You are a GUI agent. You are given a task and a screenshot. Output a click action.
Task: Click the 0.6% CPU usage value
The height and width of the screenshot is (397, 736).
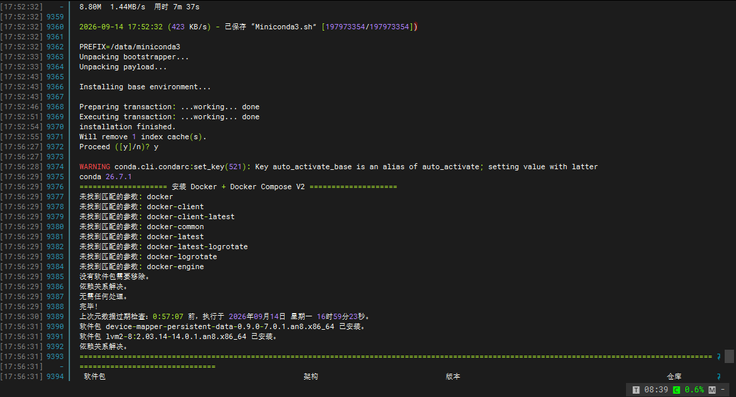694,390
